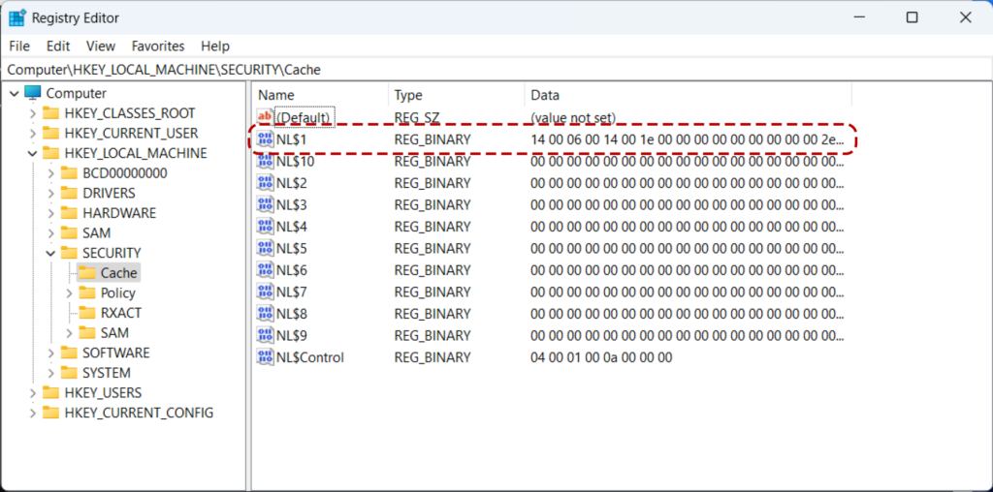Expand the HKEY_CLASSES_ROOT node
Viewport: 993px width, 492px height.
tap(32, 114)
